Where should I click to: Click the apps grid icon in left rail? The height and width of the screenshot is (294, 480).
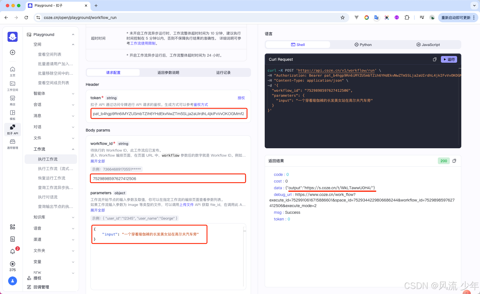(x=13, y=227)
